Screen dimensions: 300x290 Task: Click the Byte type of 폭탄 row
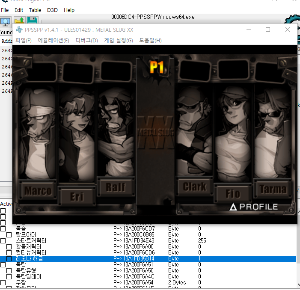[173, 265]
